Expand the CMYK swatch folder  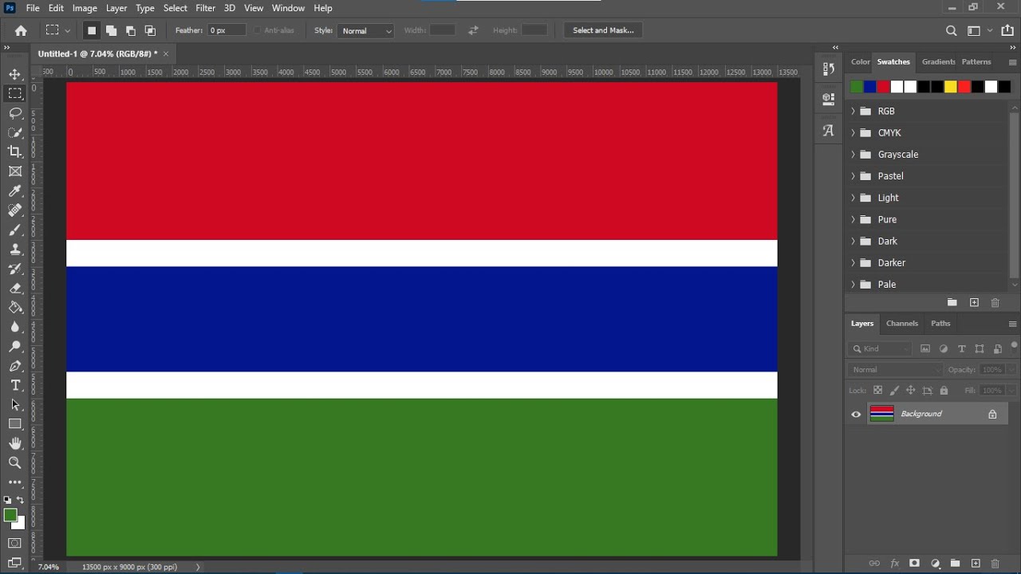tap(853, 132)
